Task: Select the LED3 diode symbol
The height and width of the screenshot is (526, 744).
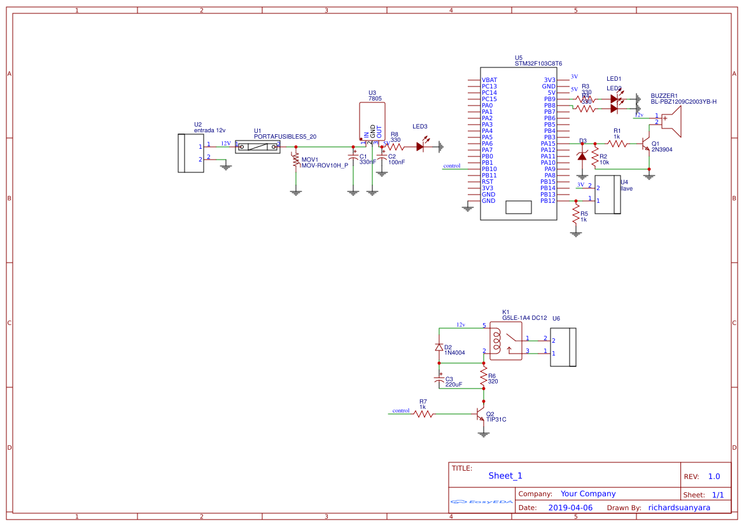Action: [420, 147]
